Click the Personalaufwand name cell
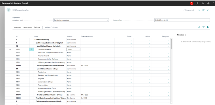This screenshot has height=105, width=215. pyautogui.click(x=50, y=49)
